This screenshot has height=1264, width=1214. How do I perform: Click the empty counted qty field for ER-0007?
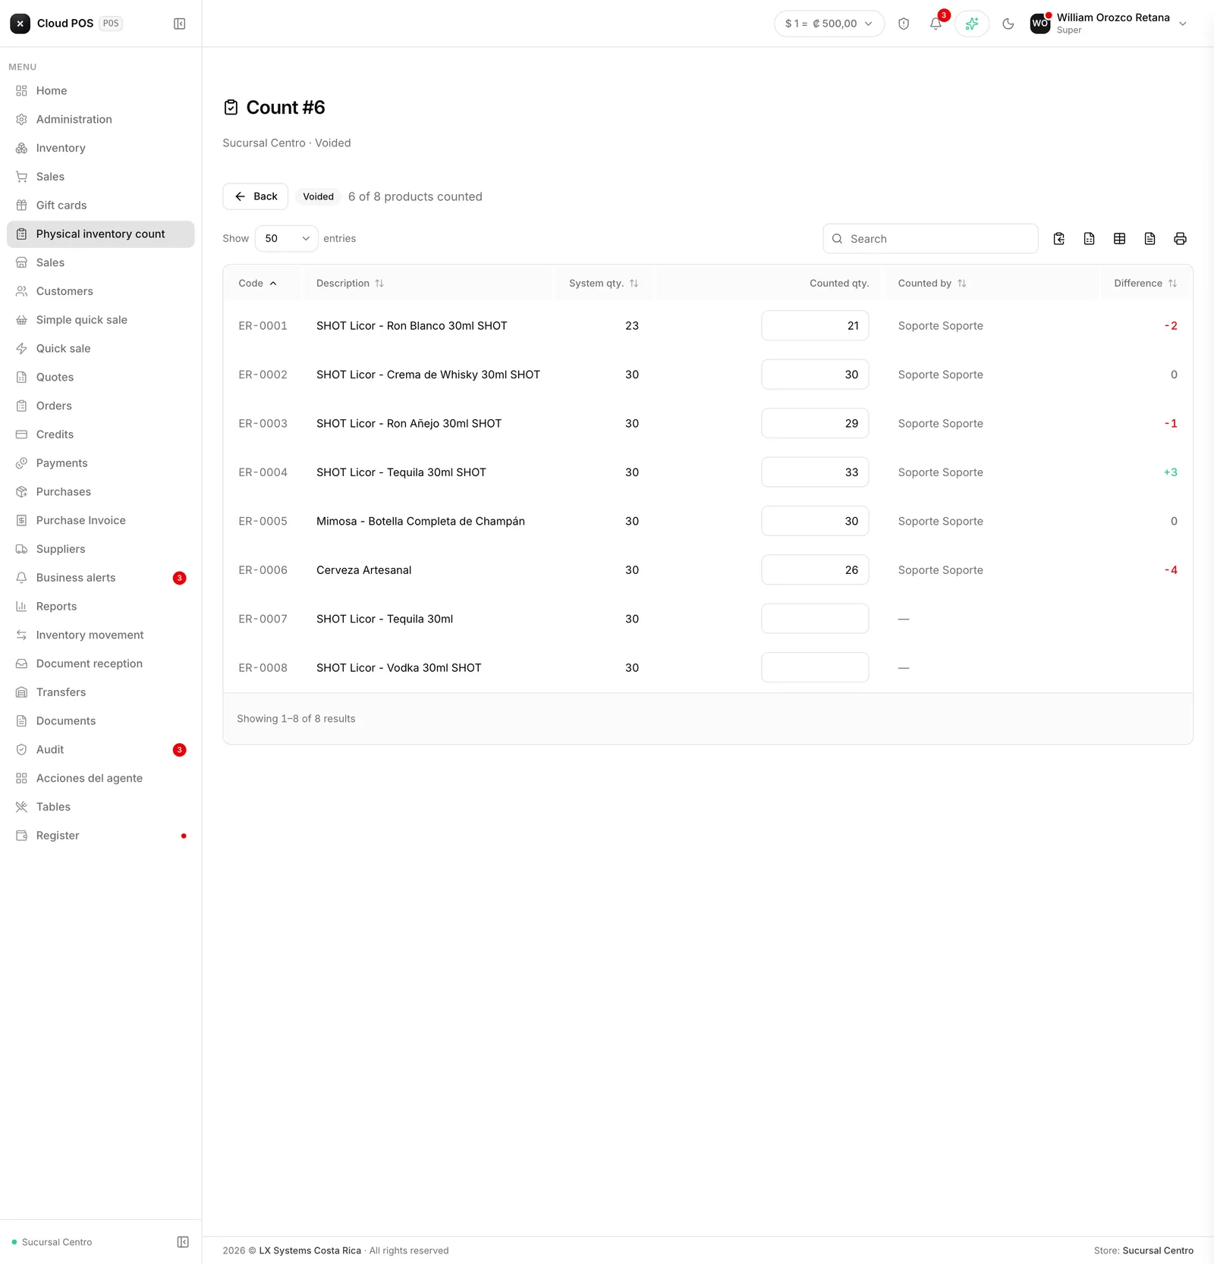[x=815, y=619]
